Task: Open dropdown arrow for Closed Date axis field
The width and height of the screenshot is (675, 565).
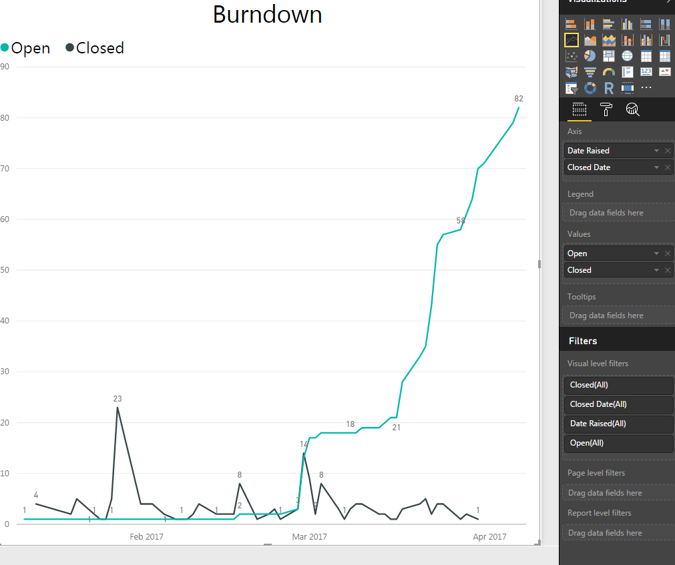Action: coord(656,167)
